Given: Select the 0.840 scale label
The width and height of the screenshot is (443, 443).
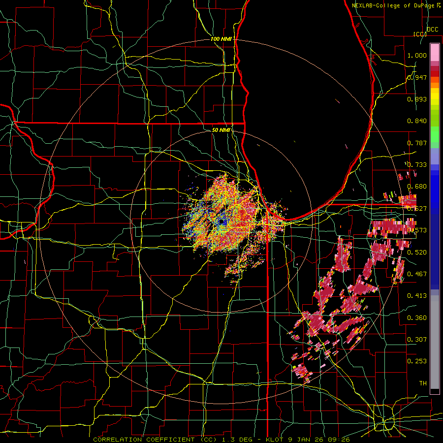Looking at the screenshot, I should pos(417,121).
